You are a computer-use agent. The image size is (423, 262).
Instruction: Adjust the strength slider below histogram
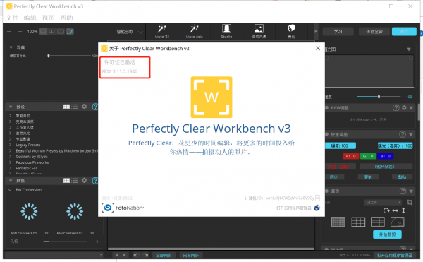pyautogui.click(x=379, y=97)
